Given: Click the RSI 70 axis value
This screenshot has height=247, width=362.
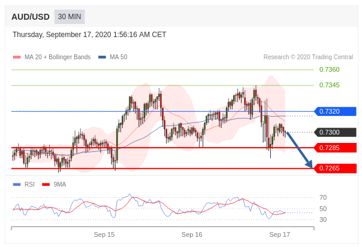Looking at the screenshot, I should click(x=323, y=198).
